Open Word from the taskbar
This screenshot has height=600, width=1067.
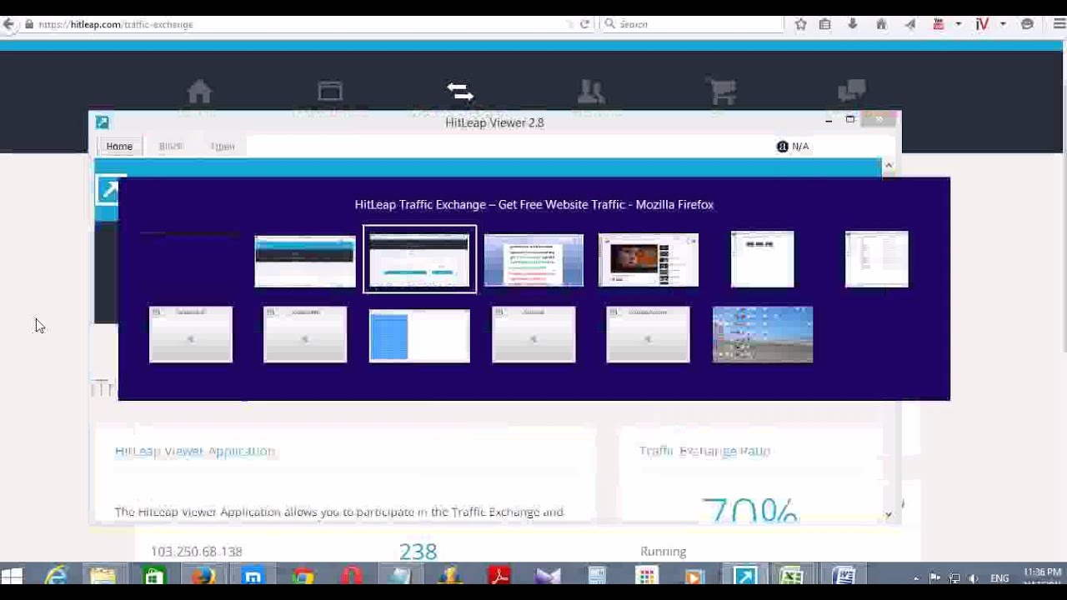(843, 577)
